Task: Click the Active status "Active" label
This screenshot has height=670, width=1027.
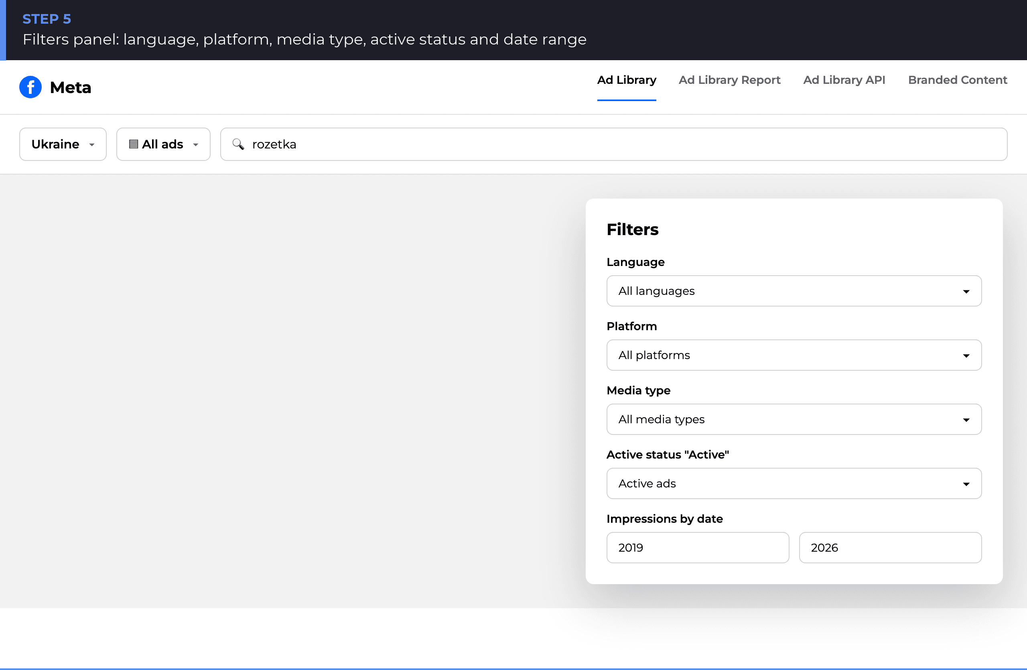Action: [668, 455]
